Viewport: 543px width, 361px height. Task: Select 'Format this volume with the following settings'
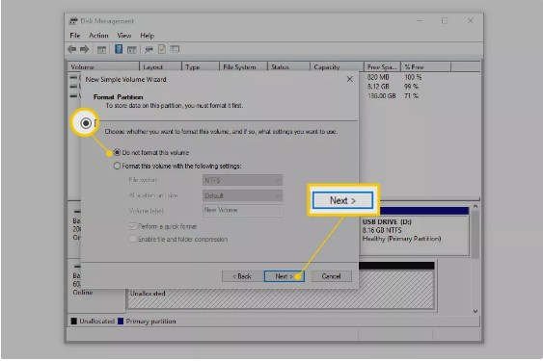pyautogui.click(x=117, y=166)
